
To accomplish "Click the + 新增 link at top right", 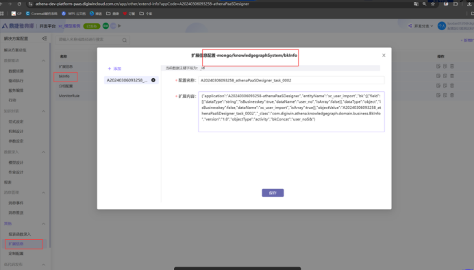I will tap(467, 40).
